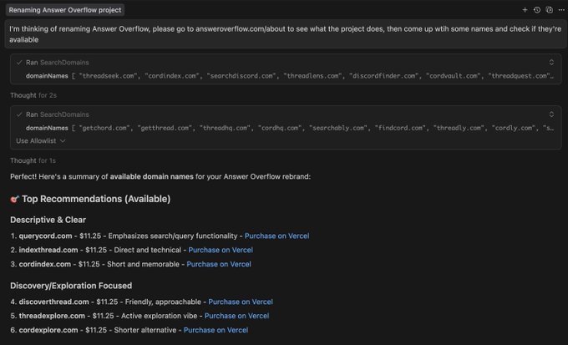
Task: Click 'Emphasizes search/query functionality' description
Action: pos(173,236)
